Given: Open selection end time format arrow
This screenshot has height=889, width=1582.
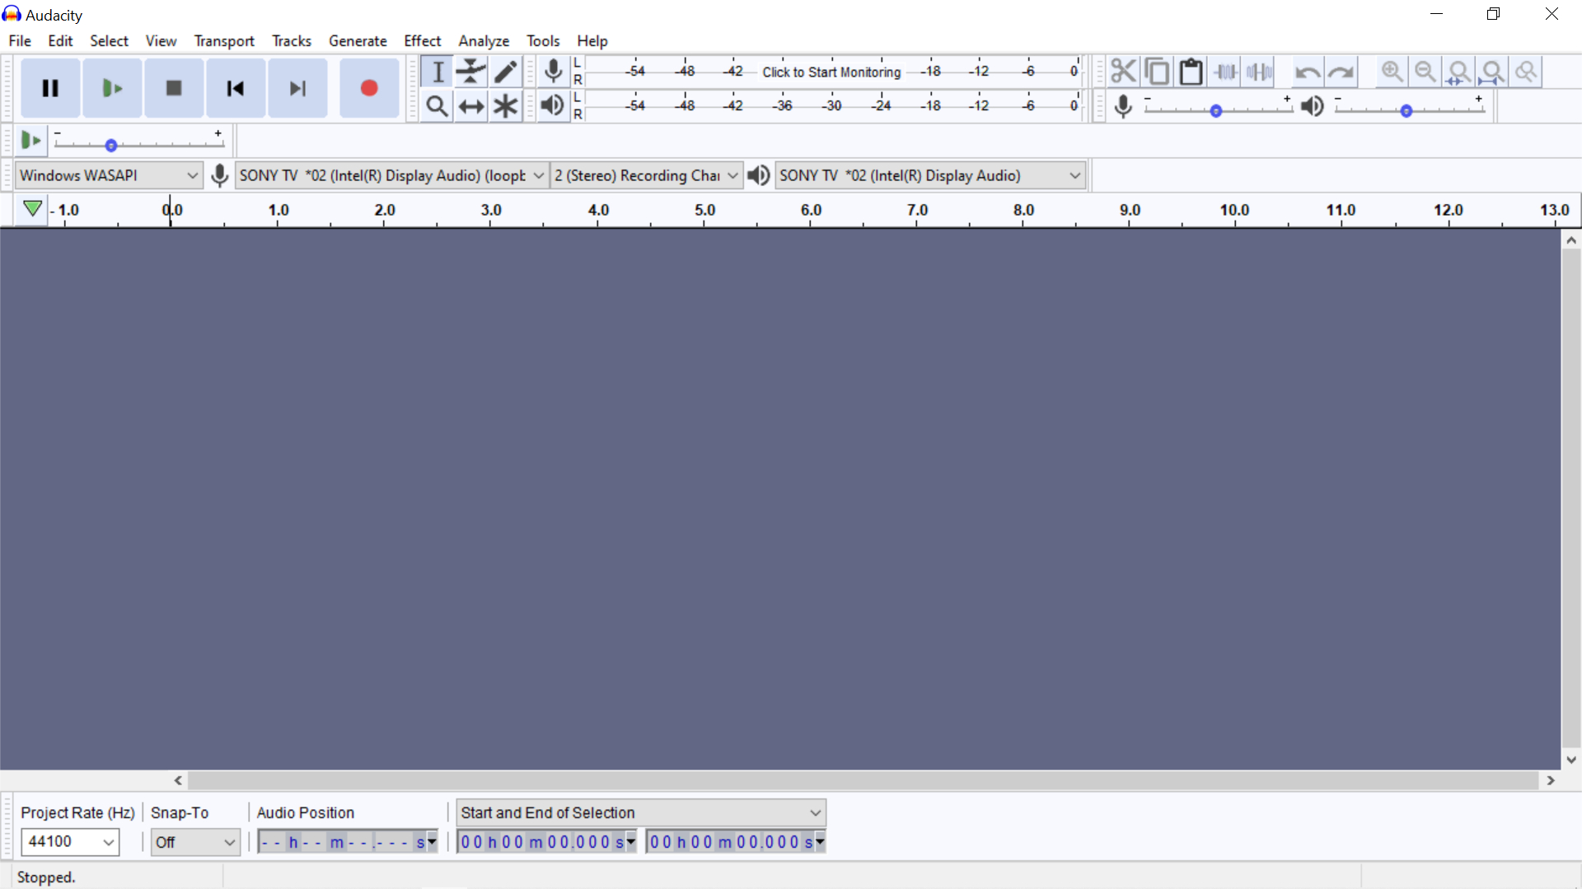Looking at the screenshot, I should [x=820, y=841].
